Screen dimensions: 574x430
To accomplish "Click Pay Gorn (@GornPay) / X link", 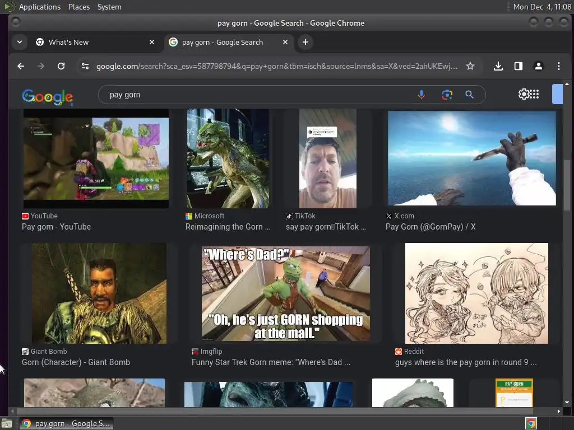I will click(430, 227).
